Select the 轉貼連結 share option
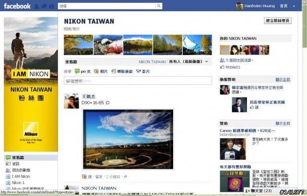The width and height of the screenshot is (307, 196). coord(122,71)
